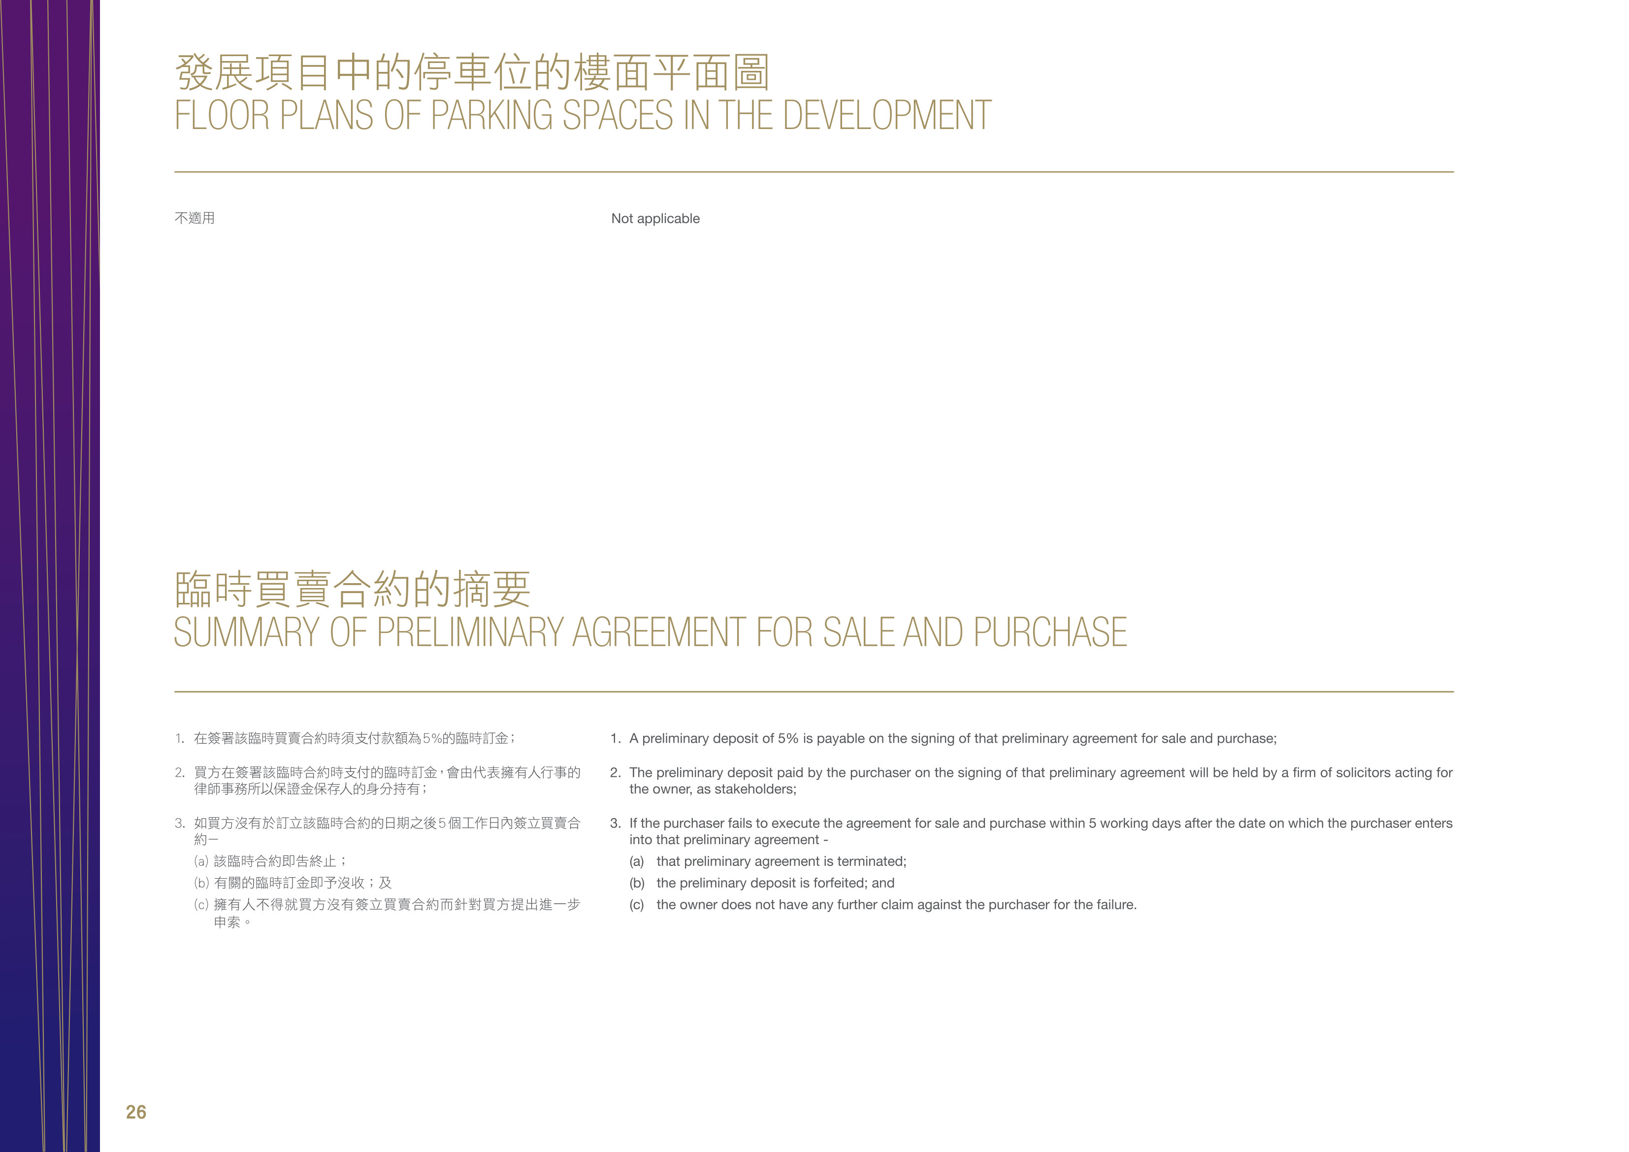Image resolution: width=1629 pixels, height=1152 pixels.
Task: Click the page number 26
Action: tap(136, 1112)
